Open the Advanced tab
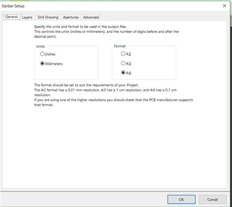The width and height of the screenshot is (232, 207). click(91, 17)
